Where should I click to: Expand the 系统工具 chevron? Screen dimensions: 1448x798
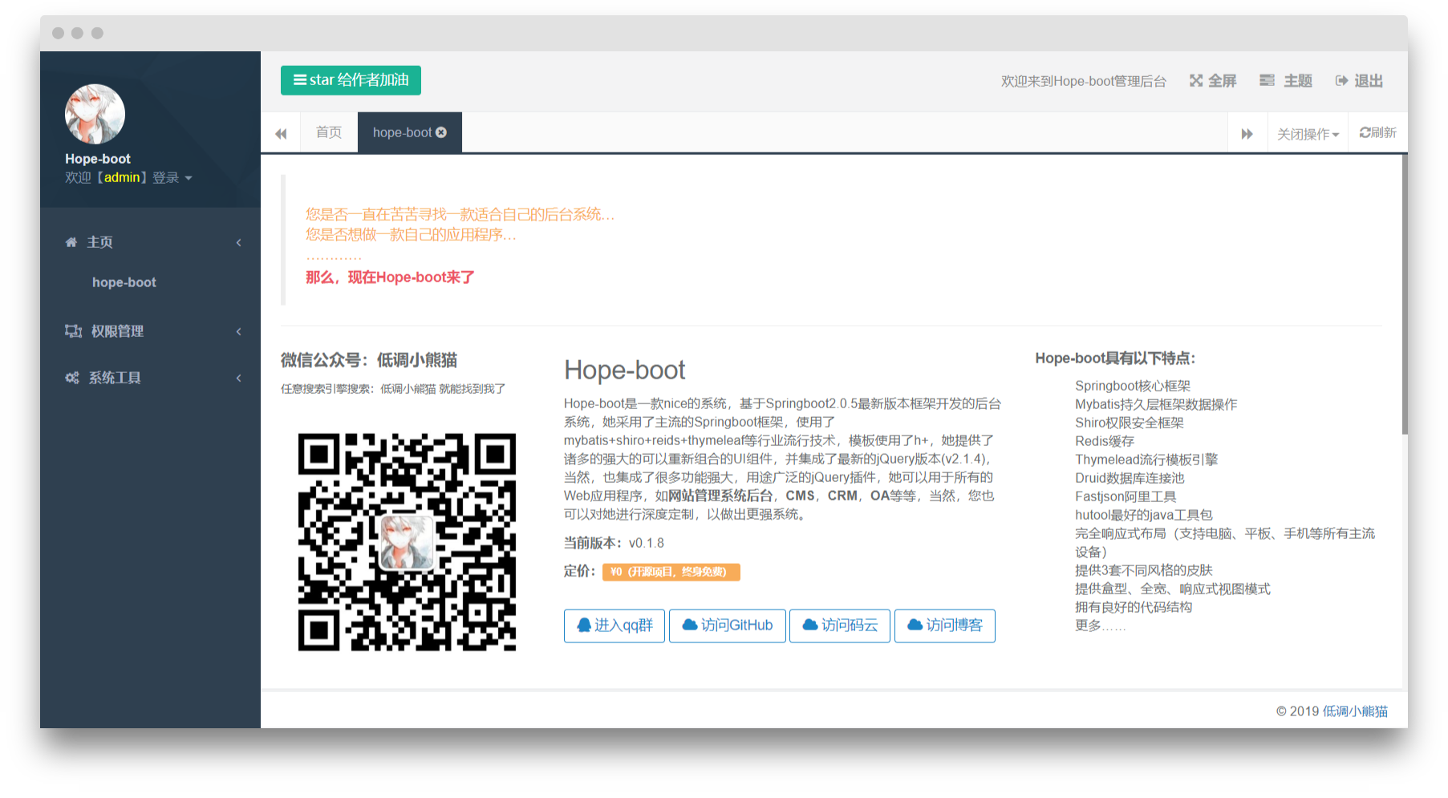click(238, 378)
